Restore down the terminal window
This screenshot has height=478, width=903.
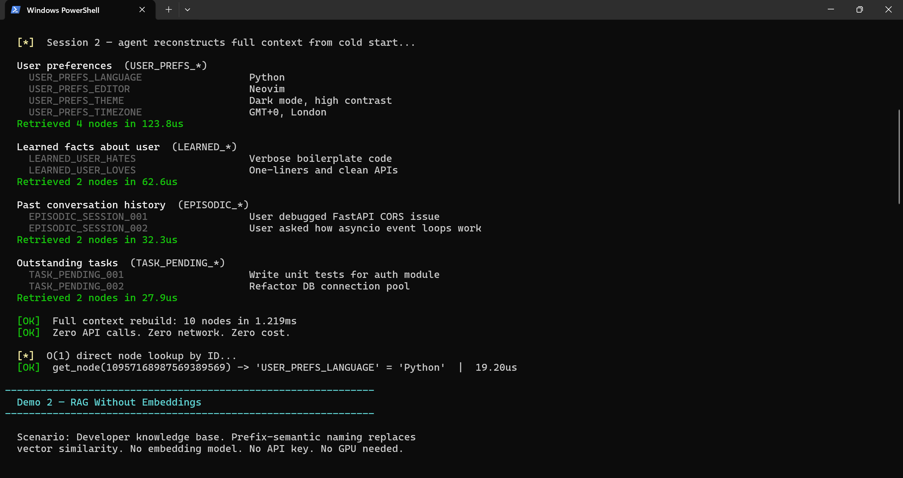(859, 9)
